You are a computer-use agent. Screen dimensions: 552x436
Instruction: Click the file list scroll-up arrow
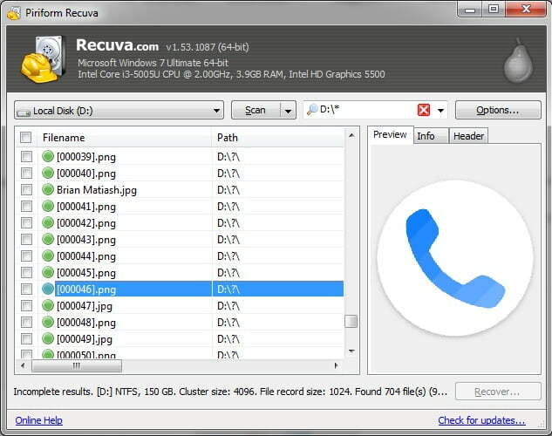pos(351,135)
